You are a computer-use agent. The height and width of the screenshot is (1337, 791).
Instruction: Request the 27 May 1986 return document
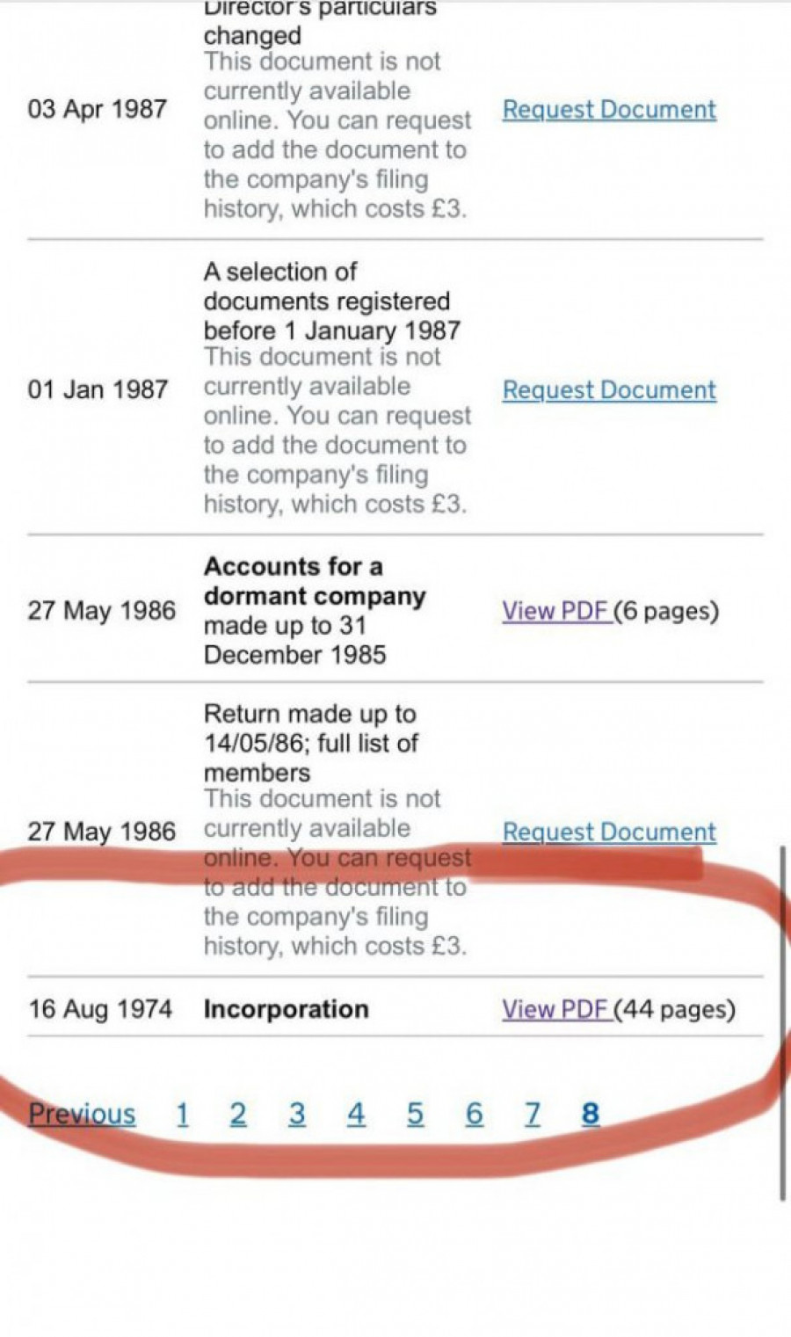pos(609,832)
